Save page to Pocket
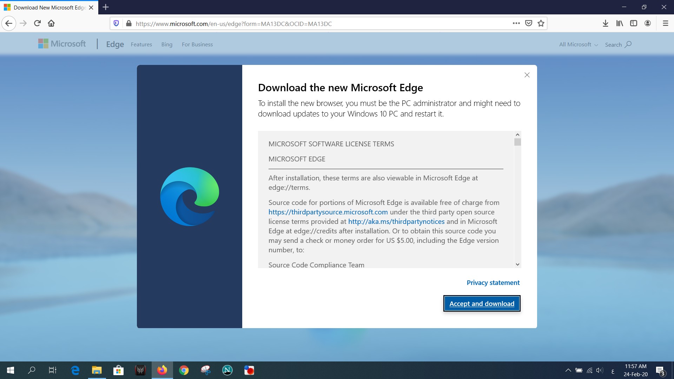The height and width of the screenshot is (379, 674). pyautogui.click(x=529, y=24)
